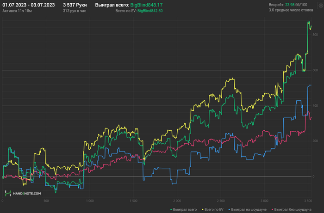Click pink dot beside 'Выиграл без шоудауна'
This screenshot has width=324, height=213.
tap(273, 209)
